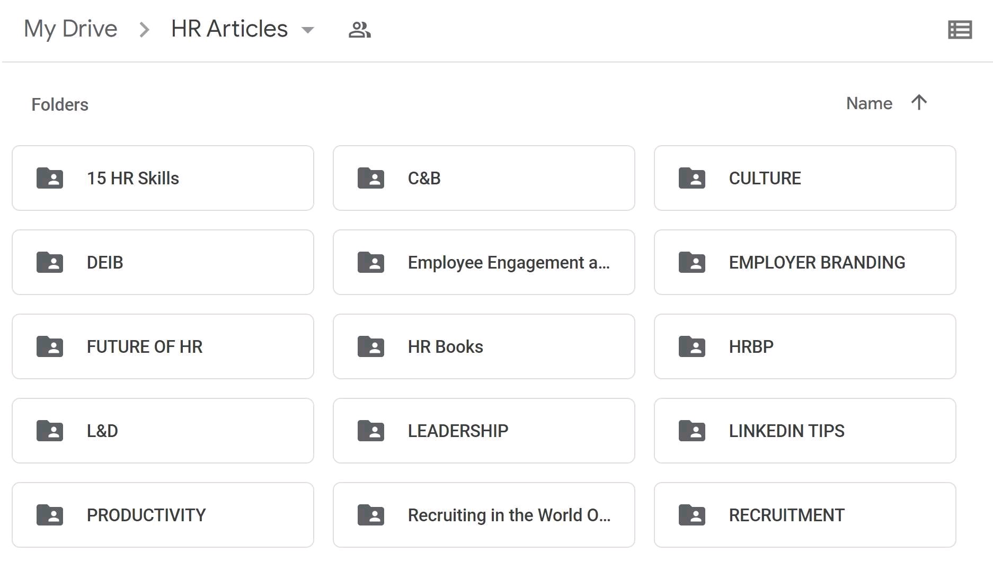The height and width of the screenshot is (588, 993).
Task: Open shared people icon beside HR Articles
Action: 359,30
